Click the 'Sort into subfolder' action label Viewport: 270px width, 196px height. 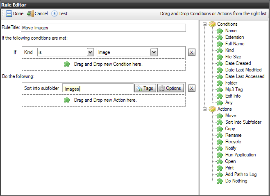pyautogui.click(x=41, y=88)
